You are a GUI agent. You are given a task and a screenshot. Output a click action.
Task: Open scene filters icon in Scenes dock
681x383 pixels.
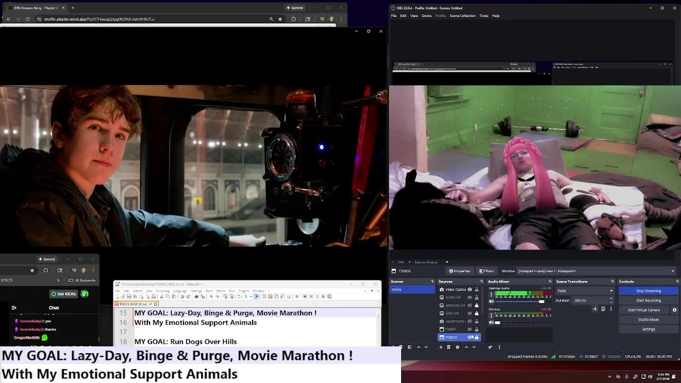[410, 347]
